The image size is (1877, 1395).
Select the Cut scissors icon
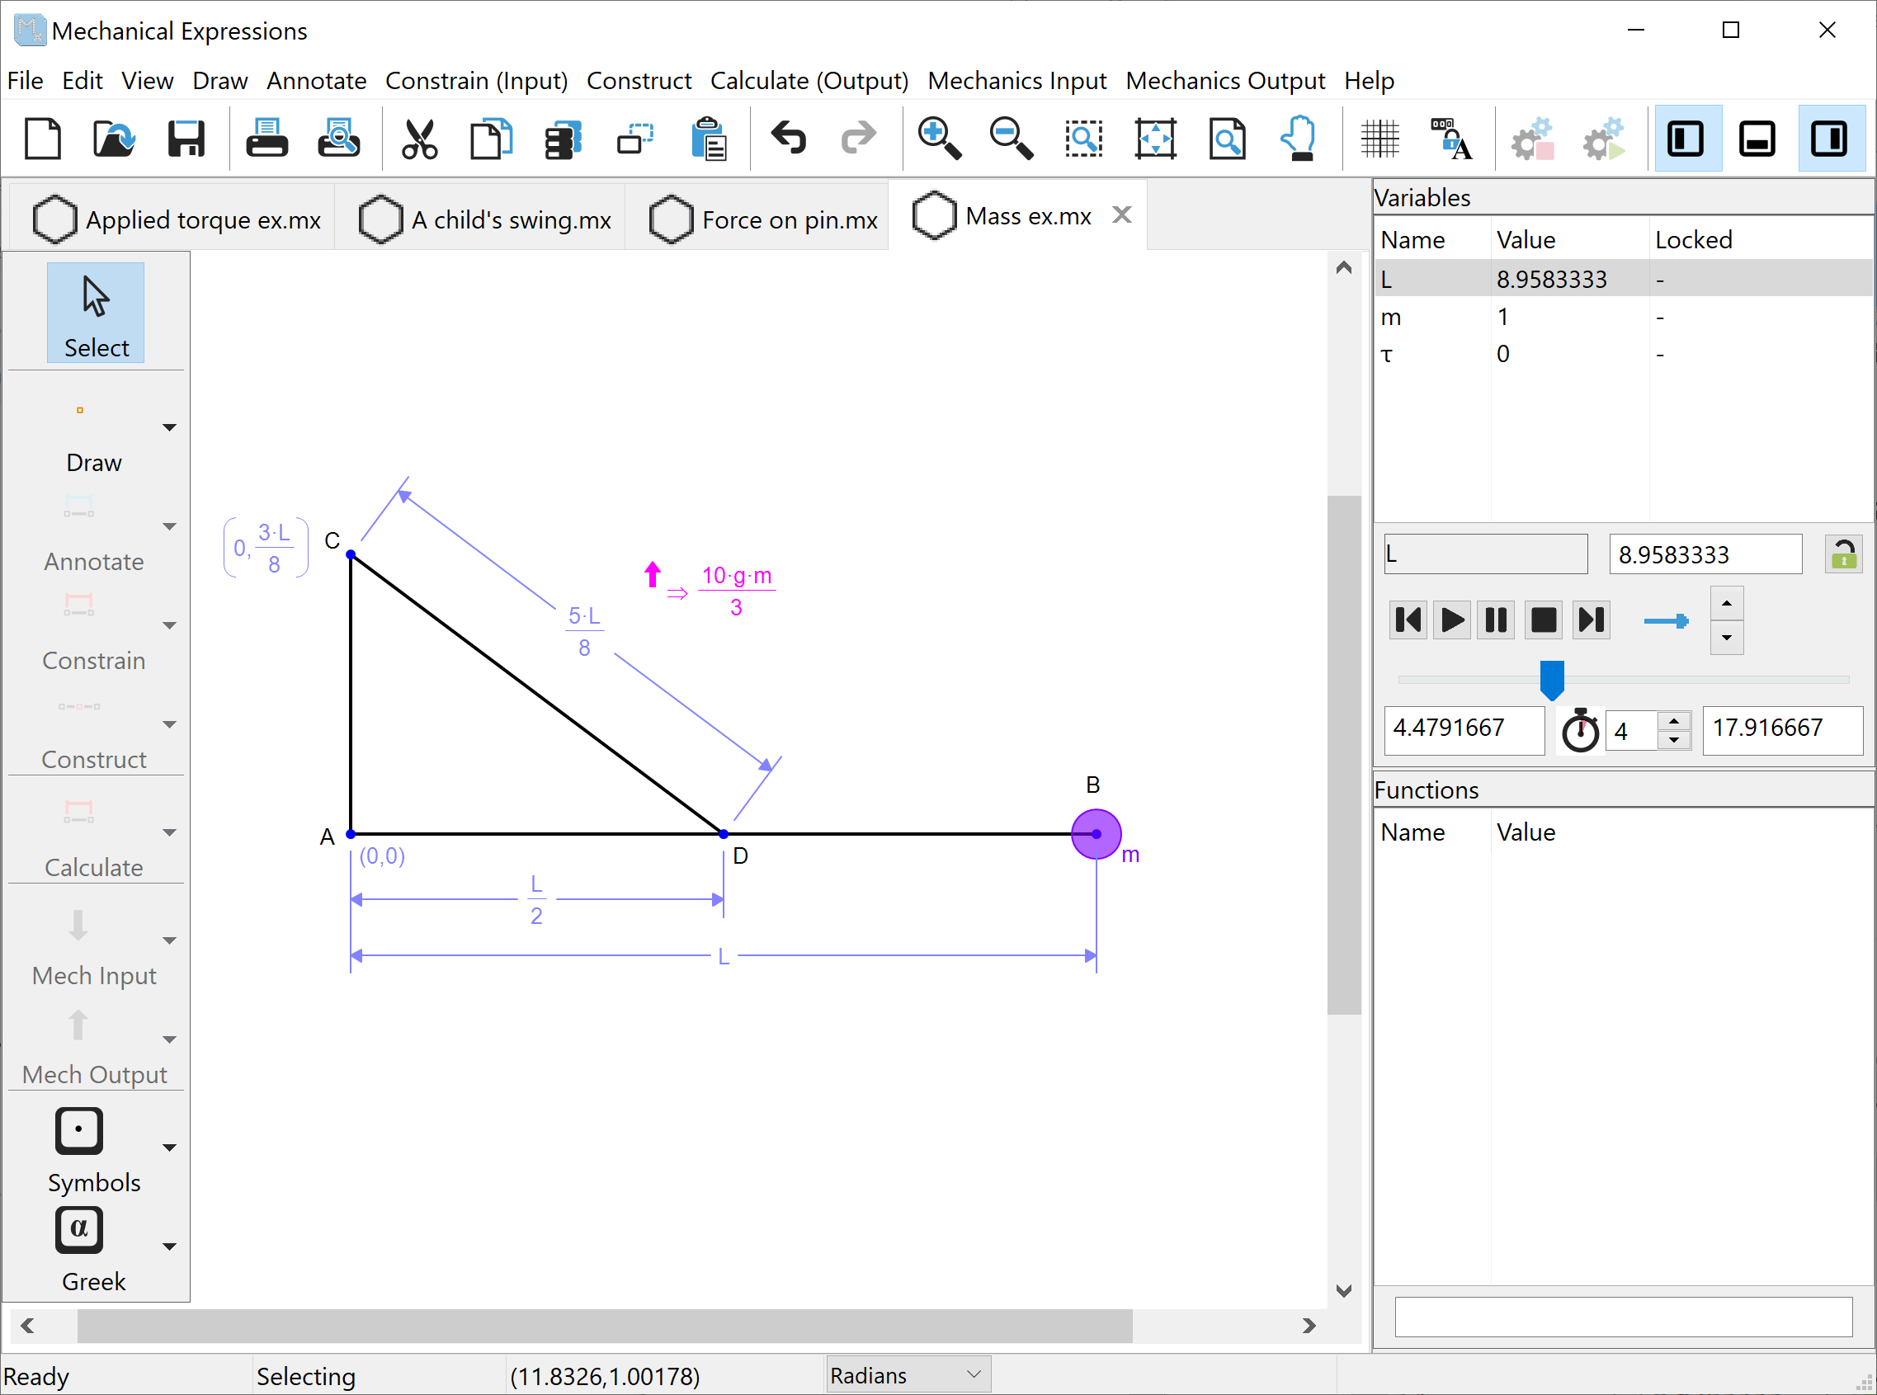pyautogui.click(x=419, y=139)
